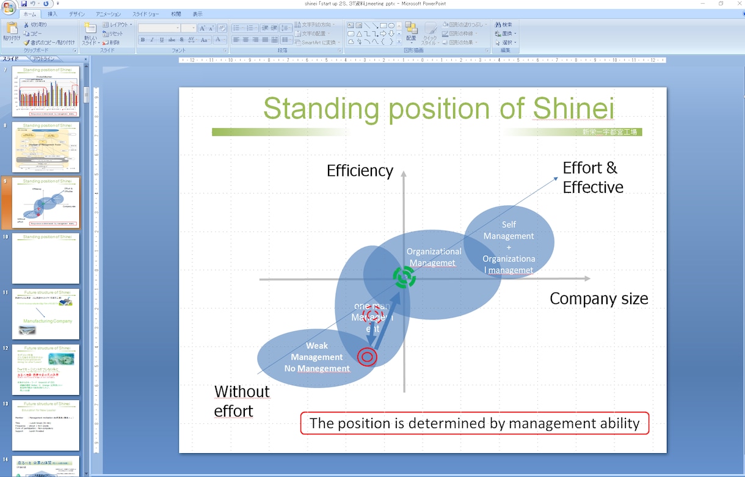Toggle Bold formatting button
This screenshot has width=745, height=477.
coord(142,40)
